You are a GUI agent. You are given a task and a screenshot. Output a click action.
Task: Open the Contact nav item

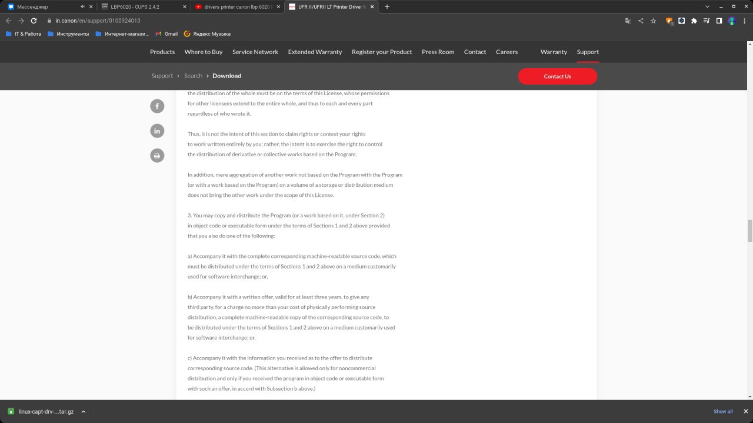click(x=475, y=52)
